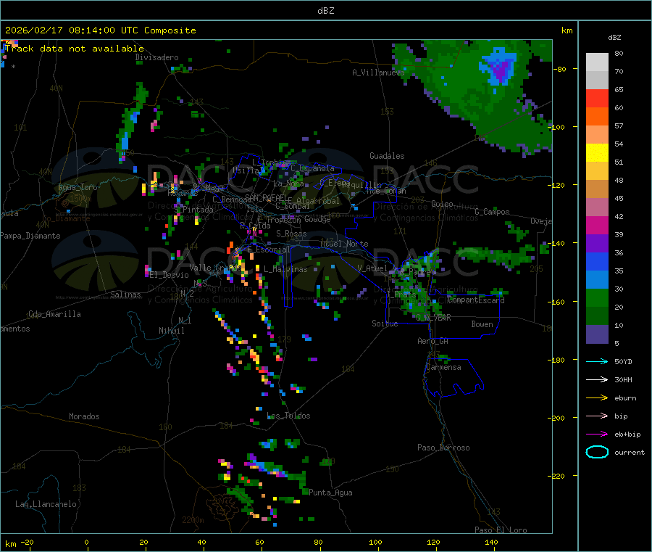Image resolution: width=652 pixels, height=552 pixels.
Task: Click the 'Divisadero' map label
Action: (x=156, y=57)
